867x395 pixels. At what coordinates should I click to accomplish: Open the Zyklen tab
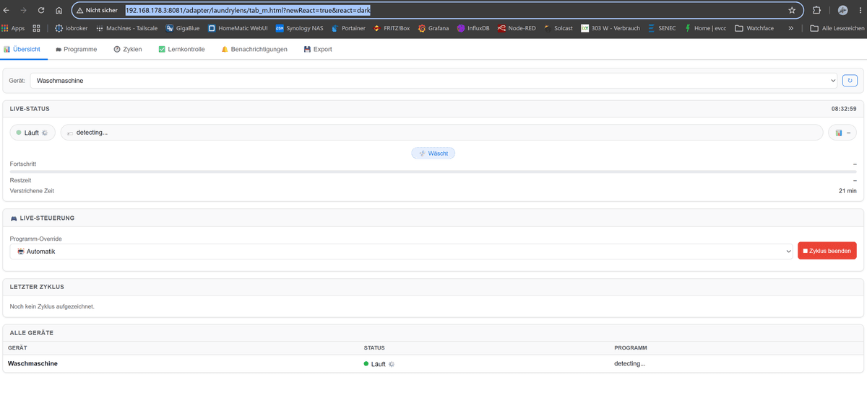(x=127, y=49)
